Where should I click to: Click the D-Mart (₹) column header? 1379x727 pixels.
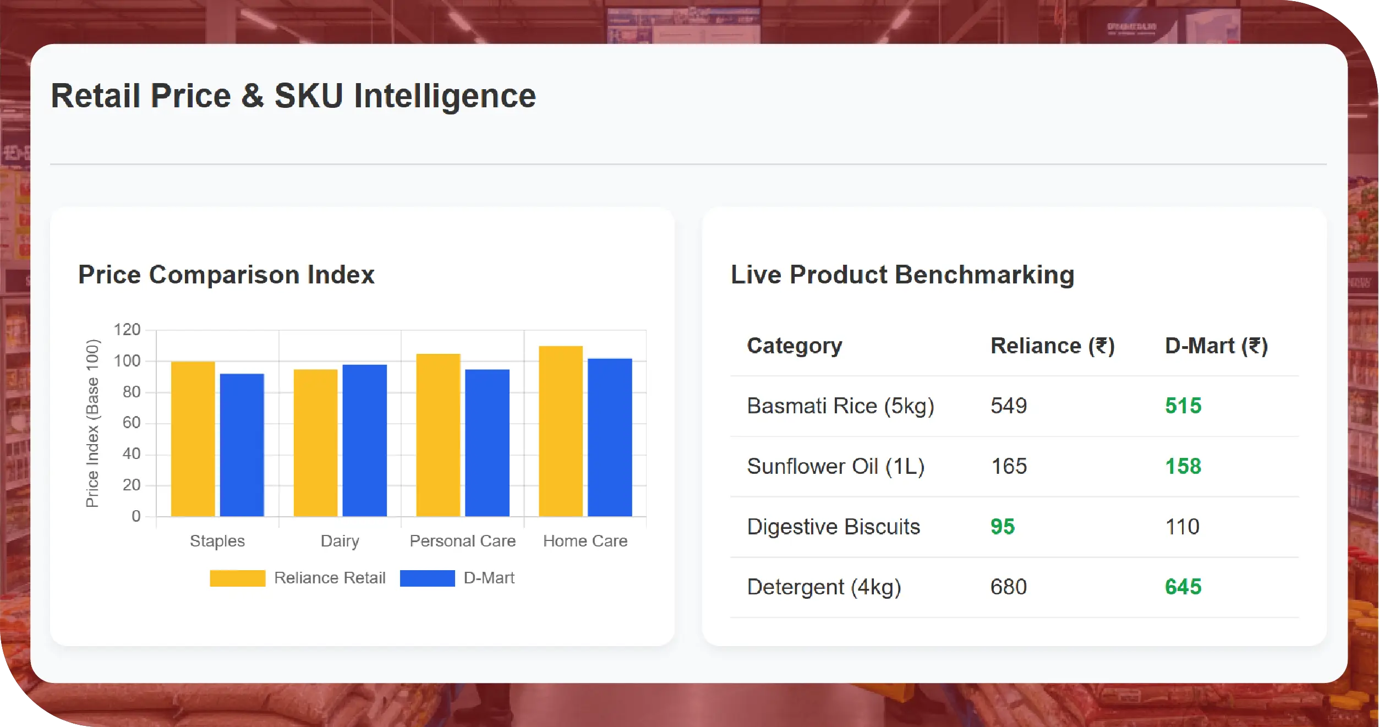tap(1216, 346)
